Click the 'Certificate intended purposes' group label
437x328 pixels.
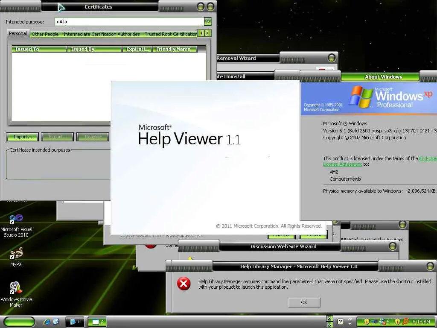tap(40, 150)
